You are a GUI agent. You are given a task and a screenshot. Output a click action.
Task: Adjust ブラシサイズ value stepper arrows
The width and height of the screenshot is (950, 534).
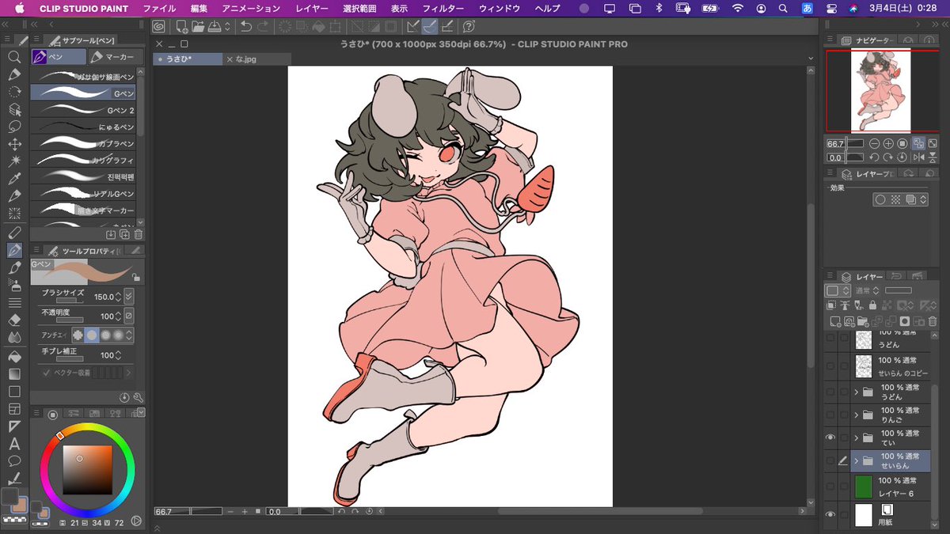119,297
